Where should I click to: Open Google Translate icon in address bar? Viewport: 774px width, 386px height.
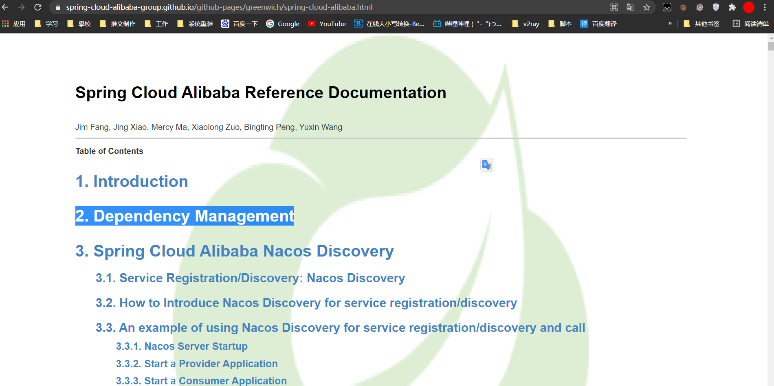coord(630,7)
